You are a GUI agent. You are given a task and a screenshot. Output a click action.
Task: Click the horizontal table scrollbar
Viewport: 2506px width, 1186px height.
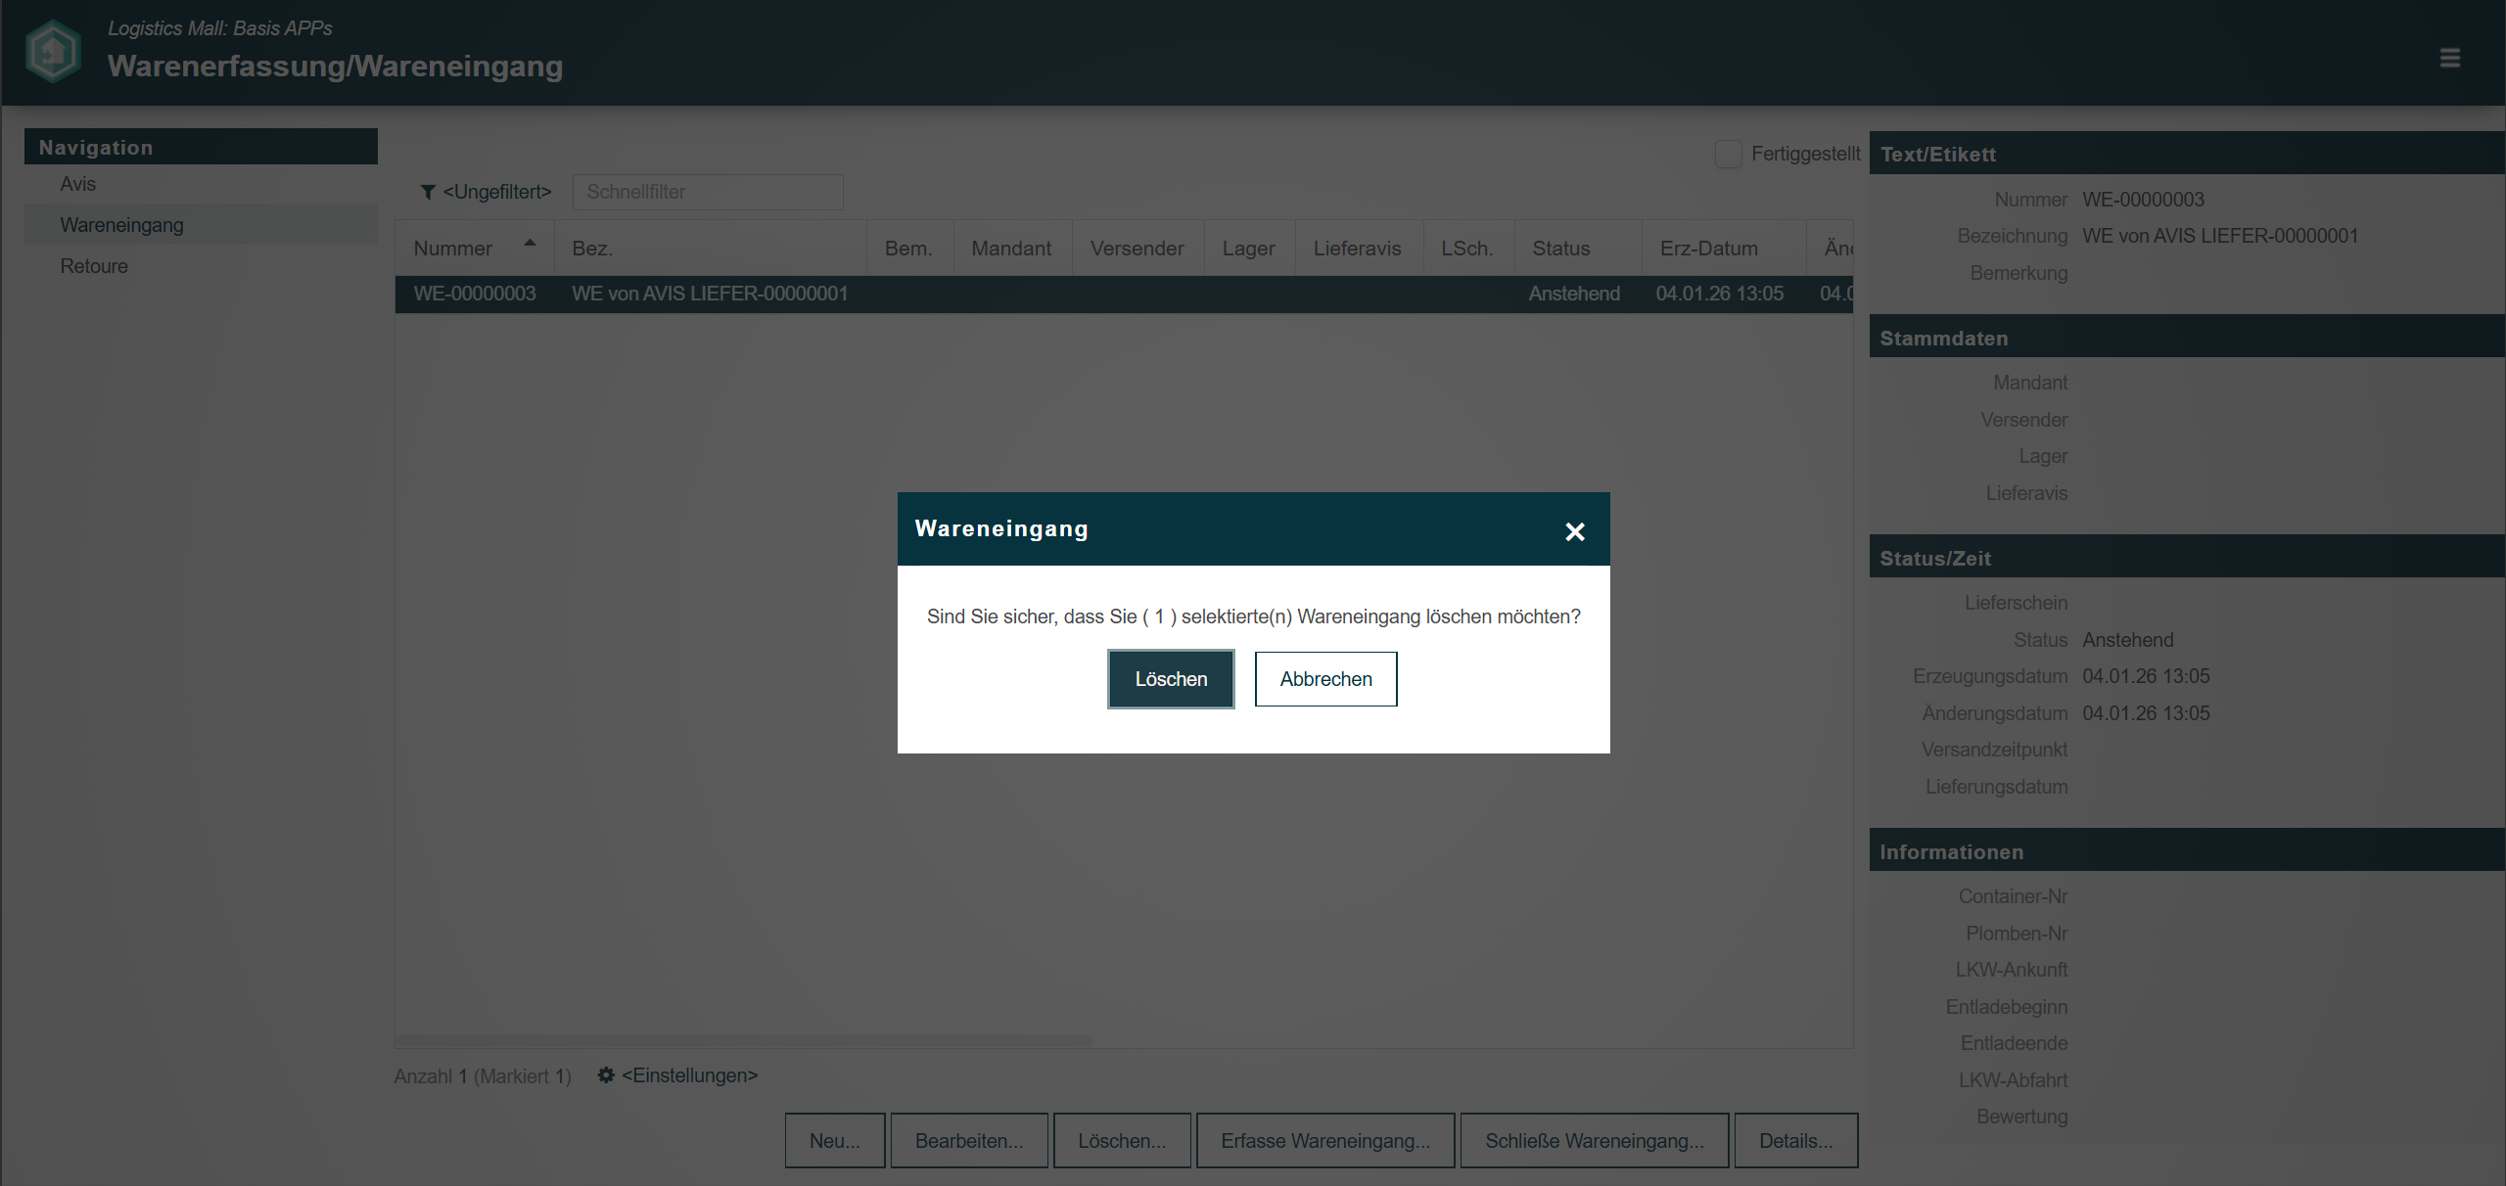tap(744, 1040)
